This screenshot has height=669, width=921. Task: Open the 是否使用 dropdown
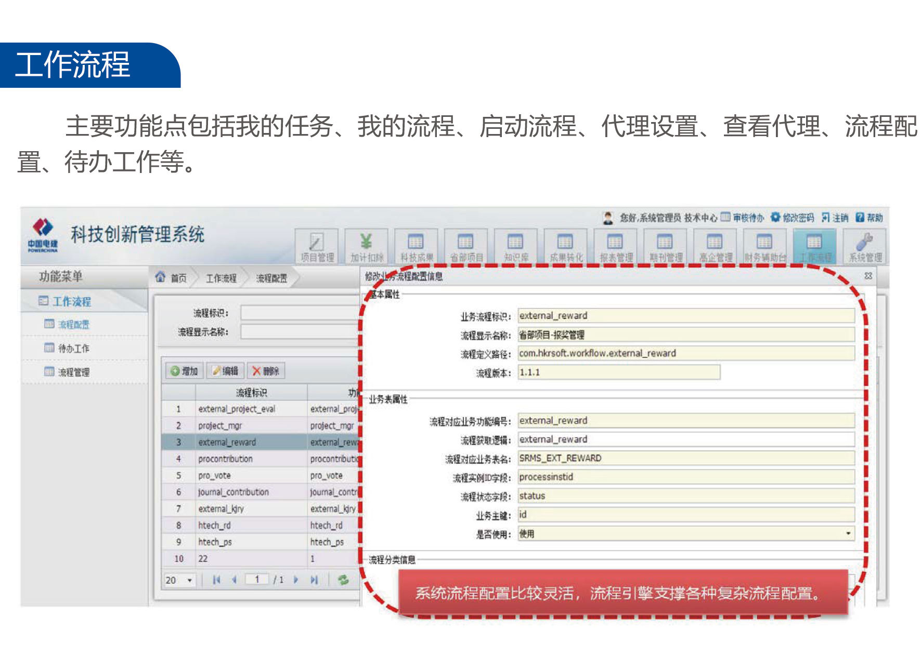click(848, 533)
